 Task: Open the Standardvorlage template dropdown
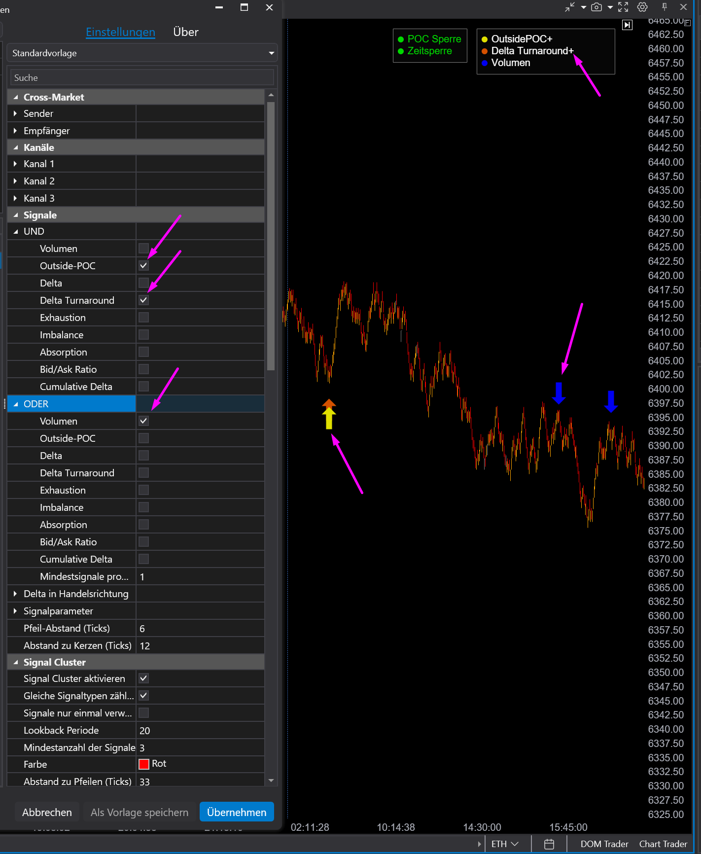click(142, 53)
